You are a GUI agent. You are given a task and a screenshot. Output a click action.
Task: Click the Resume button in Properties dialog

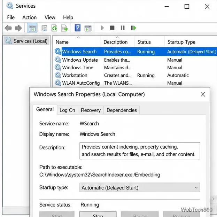click(181, 215)
